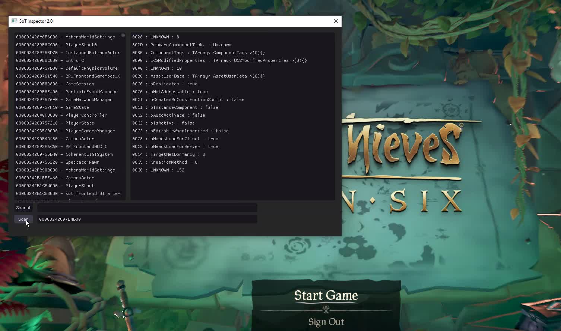Click the bReplicates property row

point(165,84)
